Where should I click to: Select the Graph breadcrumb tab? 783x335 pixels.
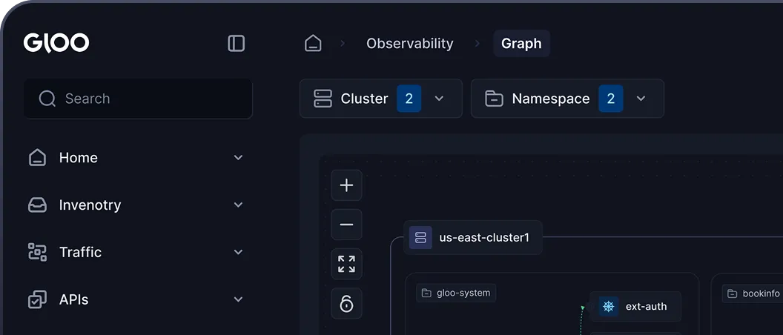tap(521, 44)
